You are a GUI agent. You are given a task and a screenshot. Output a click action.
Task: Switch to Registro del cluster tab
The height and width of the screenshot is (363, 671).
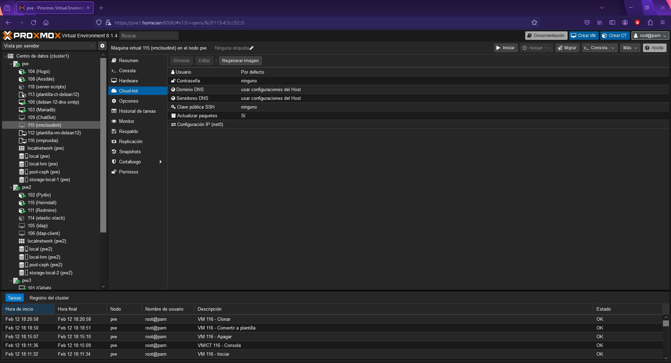click(49, 298)
